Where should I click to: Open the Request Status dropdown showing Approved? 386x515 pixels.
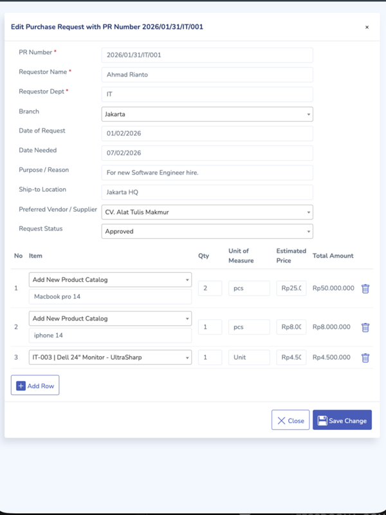pyautogui.click(x=207, y=231)
